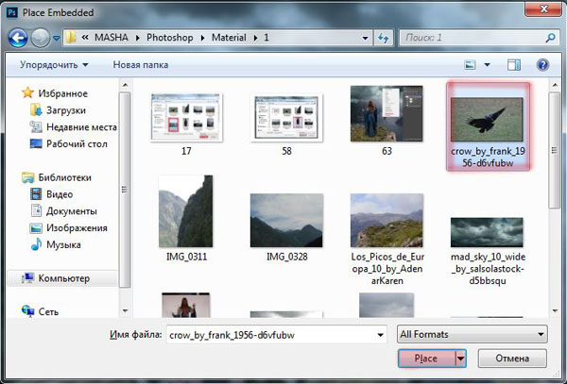Open the Изображения library

[x=77, y=228]
